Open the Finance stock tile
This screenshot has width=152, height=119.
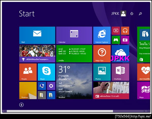click(x=74, y=54)
